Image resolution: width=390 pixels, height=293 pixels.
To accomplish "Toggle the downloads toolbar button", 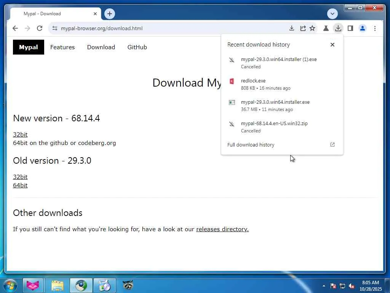I will click(338, 28).
